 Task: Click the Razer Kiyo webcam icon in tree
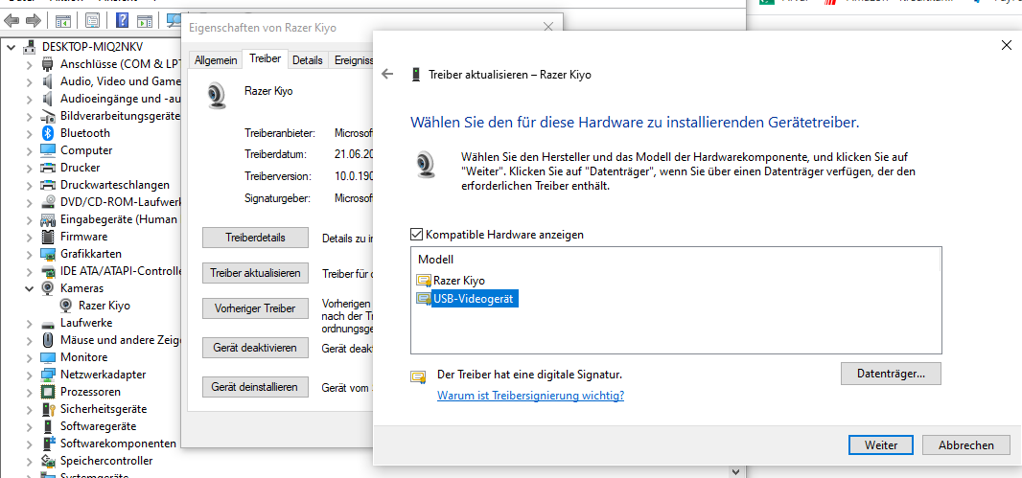(x=66, y=306)
